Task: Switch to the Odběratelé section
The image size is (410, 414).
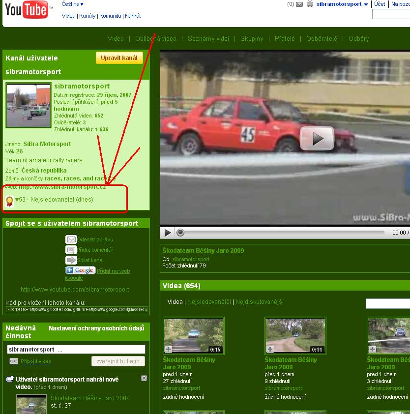Action: 322,38
